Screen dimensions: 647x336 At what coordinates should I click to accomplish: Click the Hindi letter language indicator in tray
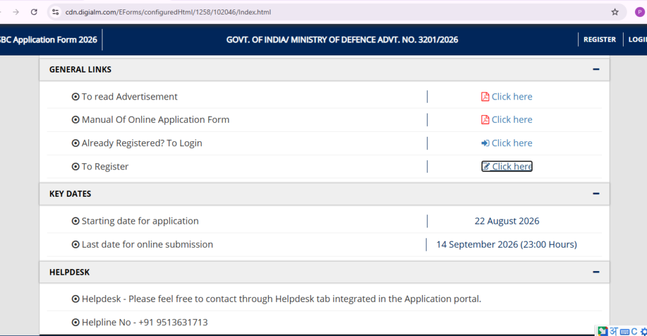tap(614, 331)
